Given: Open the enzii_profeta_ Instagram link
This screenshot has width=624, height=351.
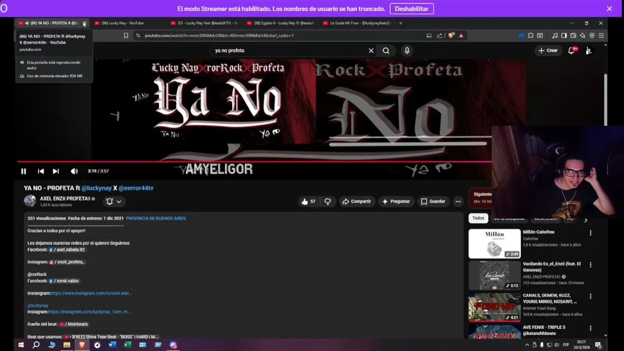Looking at the screenshot, I should (67, 262).
